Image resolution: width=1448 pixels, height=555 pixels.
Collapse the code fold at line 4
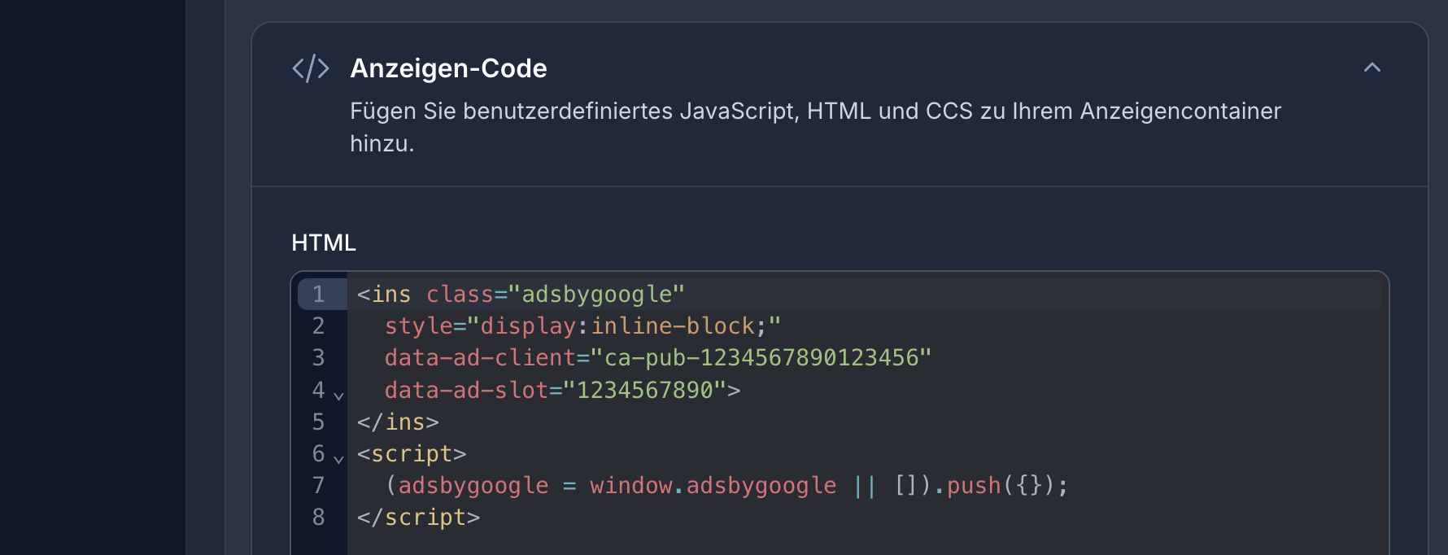337,395
